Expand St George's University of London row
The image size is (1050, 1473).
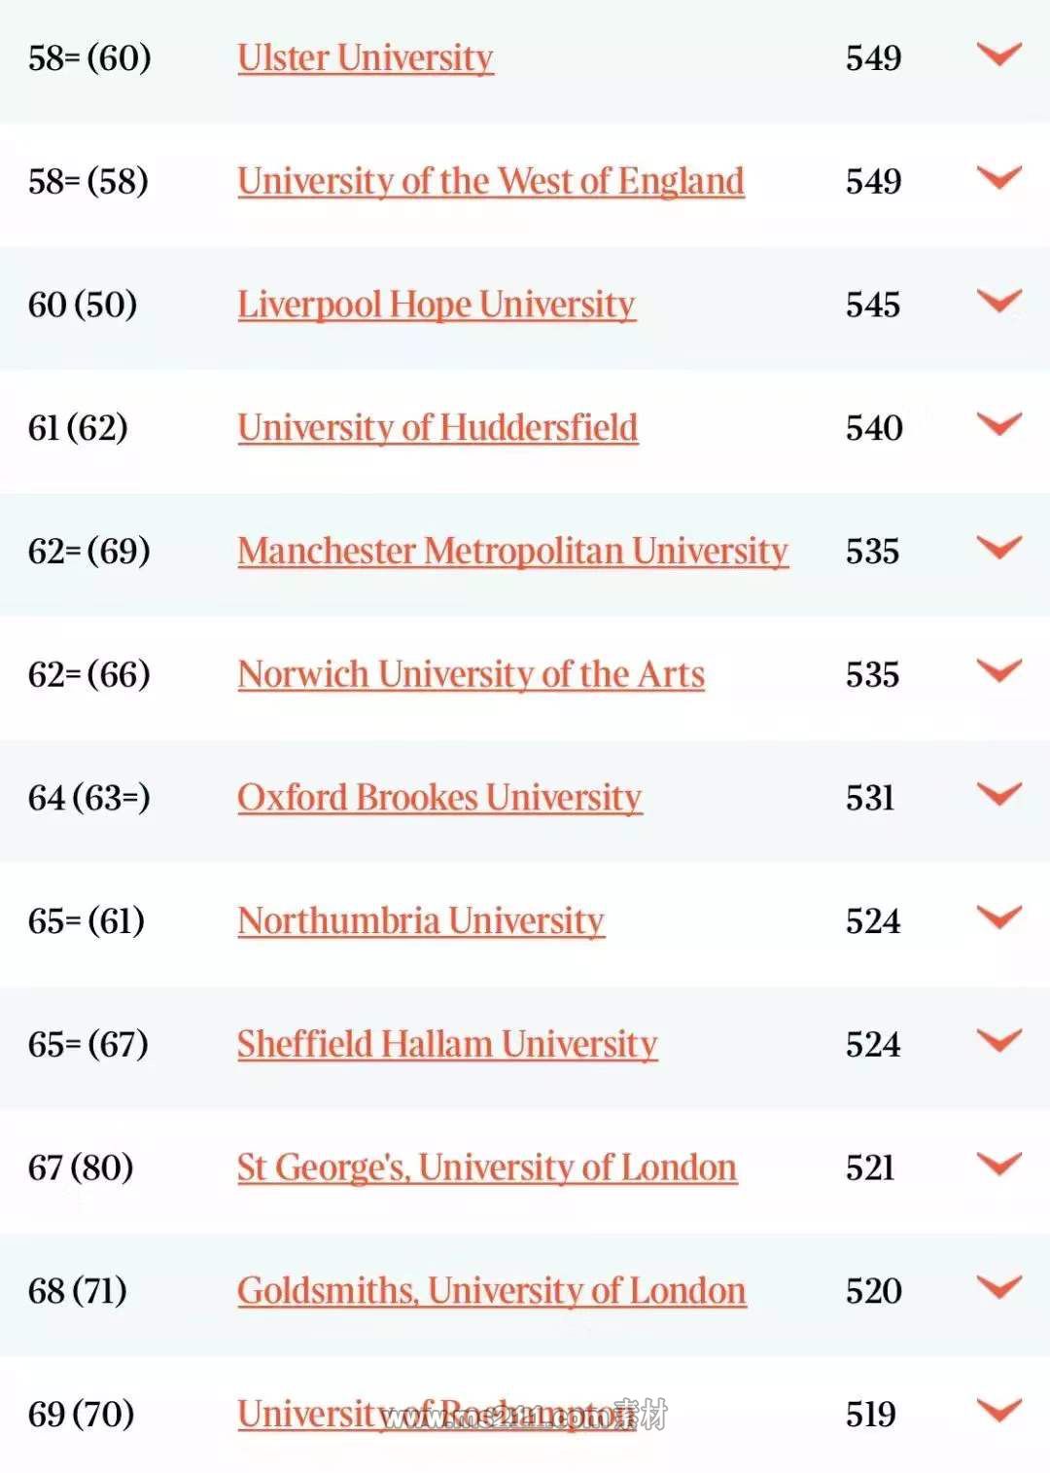pyautogui.click(x=999, y=1164)
